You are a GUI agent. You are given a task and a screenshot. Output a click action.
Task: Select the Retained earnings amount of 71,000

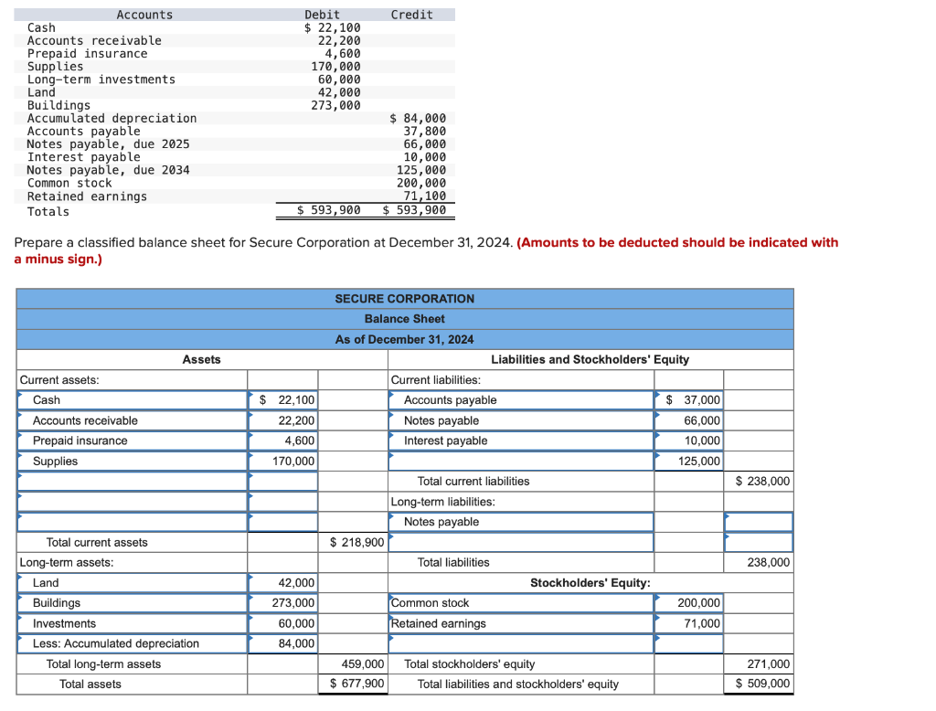coord(687,623)
